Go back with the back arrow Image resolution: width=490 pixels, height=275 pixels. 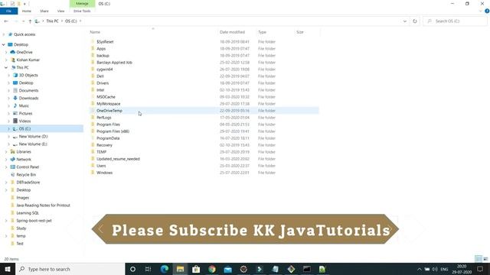(6, 21)
